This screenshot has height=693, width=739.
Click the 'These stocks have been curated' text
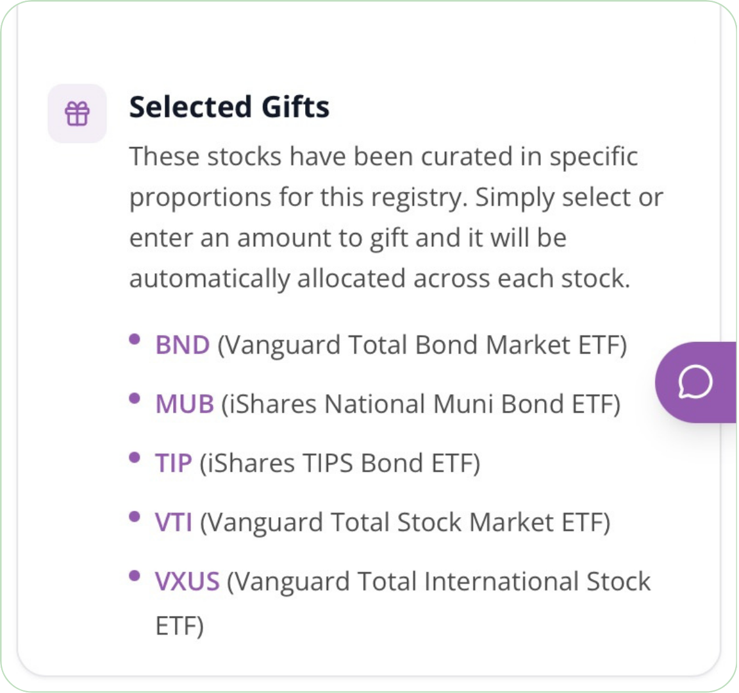tap(383, 157)
